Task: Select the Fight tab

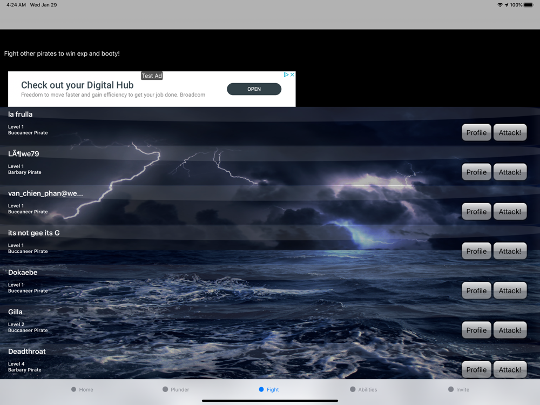Action: [x=269, y=389]
